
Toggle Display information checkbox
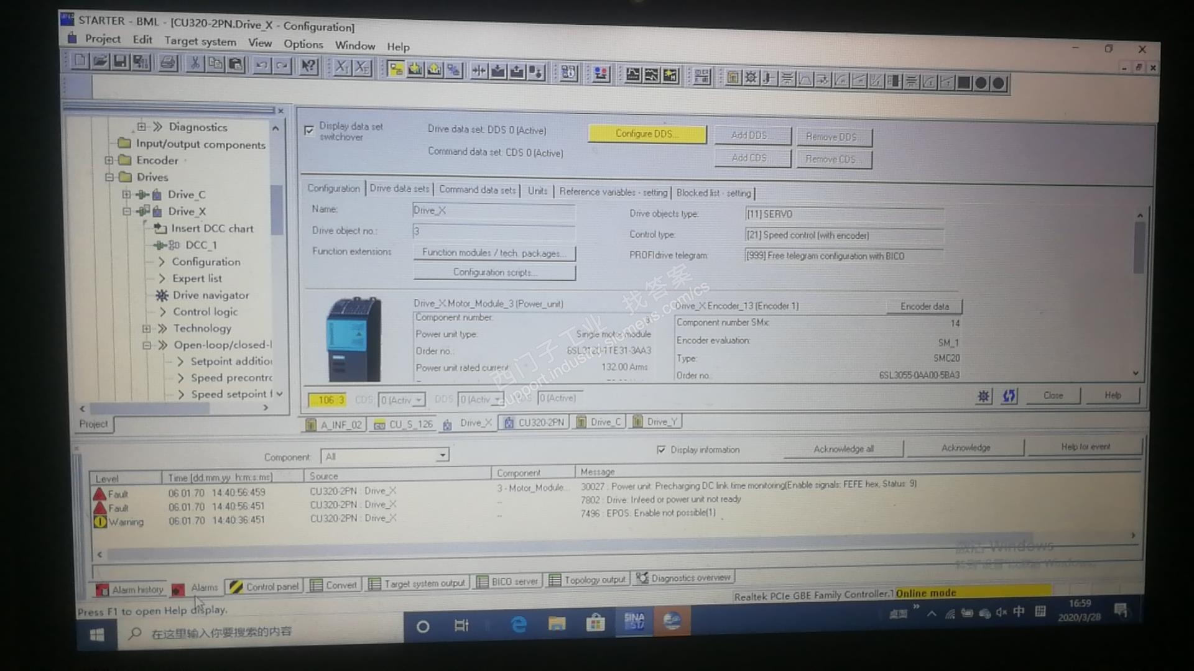click(661, 449)
